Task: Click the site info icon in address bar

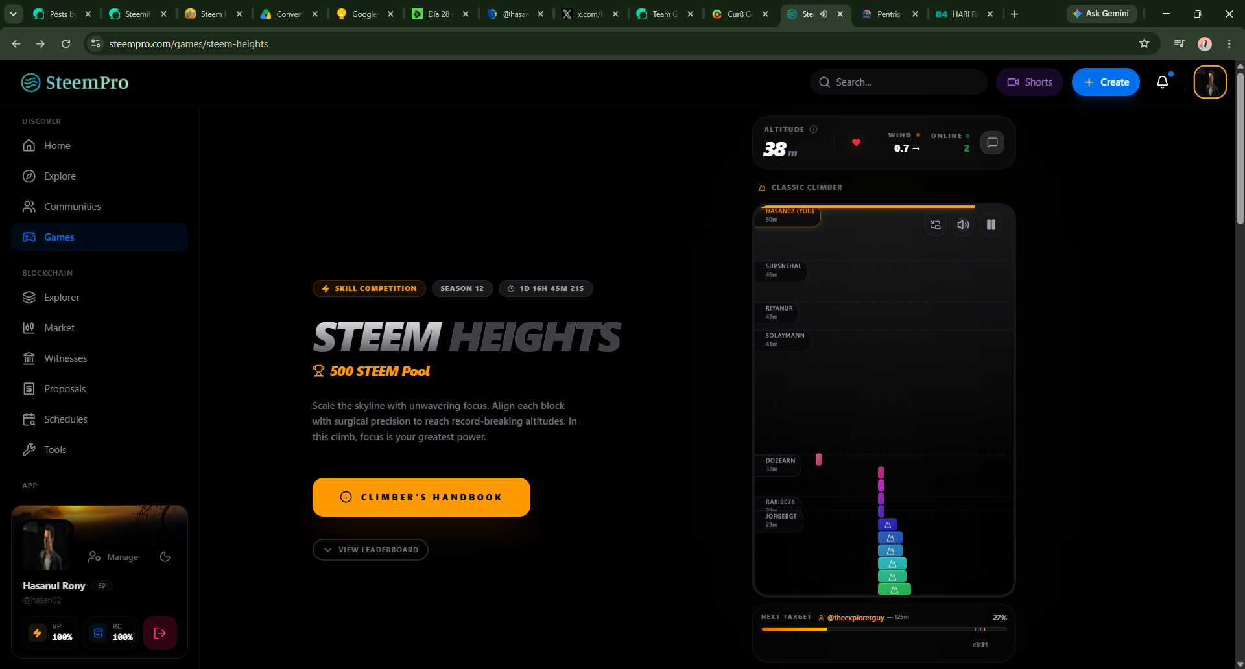Action: click(x=95, y=43)
